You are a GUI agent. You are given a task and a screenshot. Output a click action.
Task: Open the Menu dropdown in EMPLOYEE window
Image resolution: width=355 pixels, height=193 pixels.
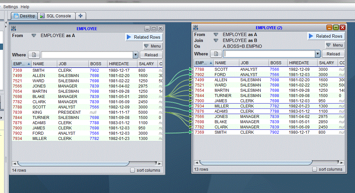(153, 46)
